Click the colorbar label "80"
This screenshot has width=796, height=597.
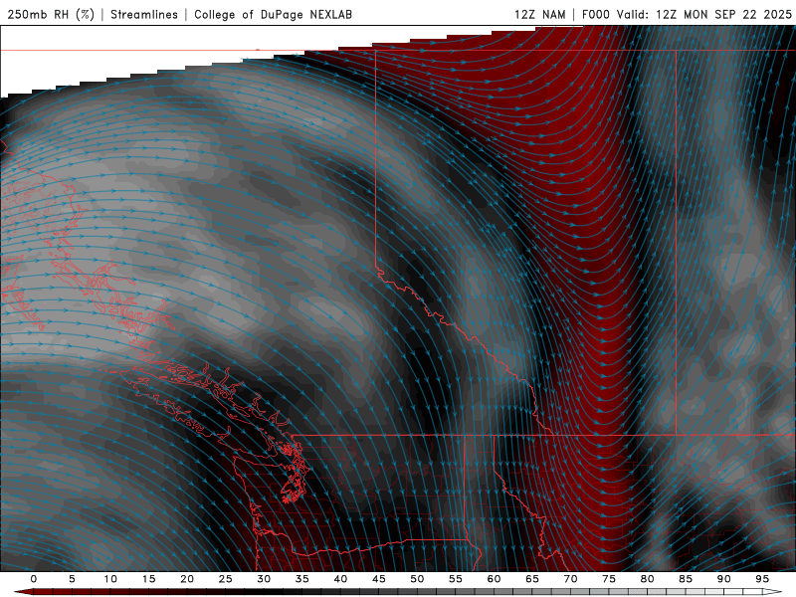[648, 579]
